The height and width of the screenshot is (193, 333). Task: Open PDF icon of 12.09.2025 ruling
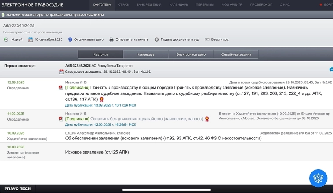tap(61, 88)
